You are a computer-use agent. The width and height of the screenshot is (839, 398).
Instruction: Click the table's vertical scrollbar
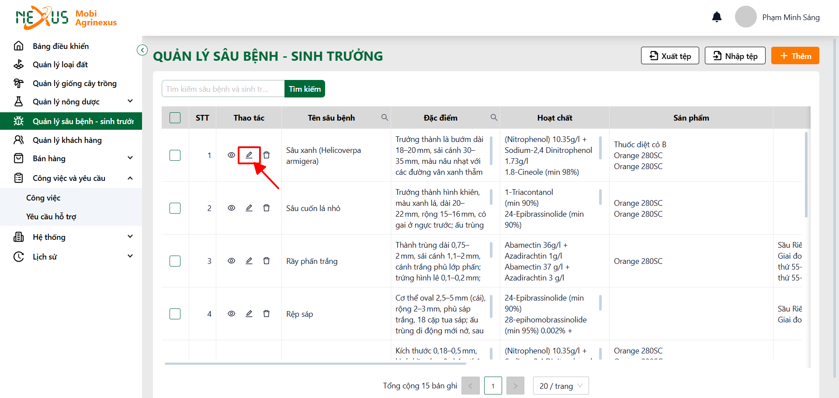pos(806,175)
